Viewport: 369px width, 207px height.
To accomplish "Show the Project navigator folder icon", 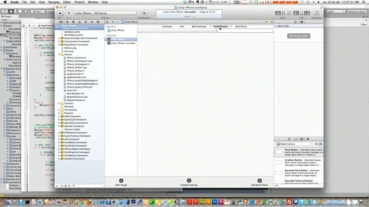I will (61, 22).
